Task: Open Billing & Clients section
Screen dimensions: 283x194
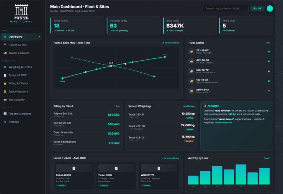Action: pyautogui.click(x=21, y=83)
